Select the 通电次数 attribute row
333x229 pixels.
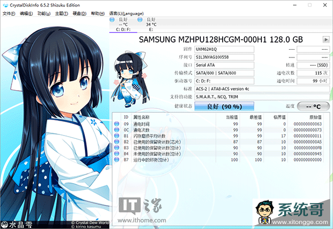point(218,129)
